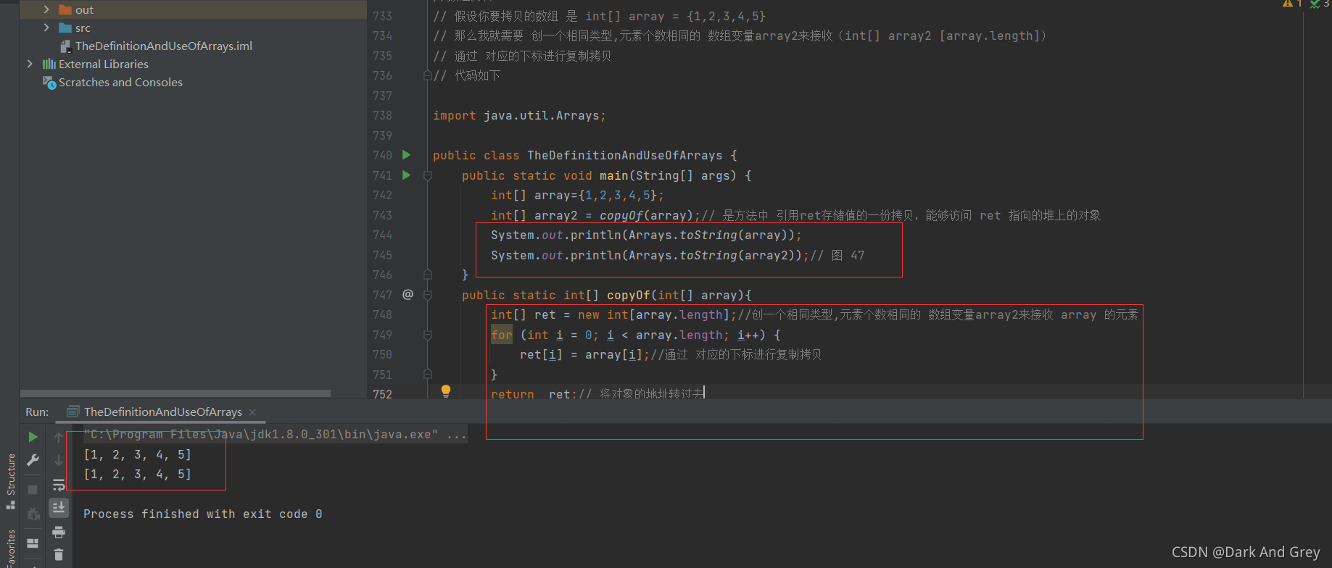Select the src folder icon
The width and height of the screenshot is (1332, 568).
[65, 28]
